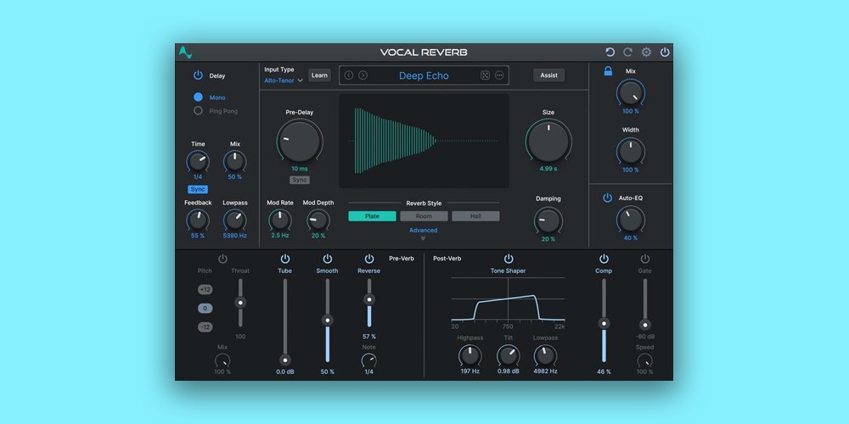Open the Input Type Alto-Tenor dropdown
The height and width of the screenshot is (424, 849).
point(284,81)
